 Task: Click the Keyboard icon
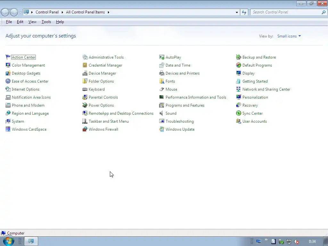point(85,89)
